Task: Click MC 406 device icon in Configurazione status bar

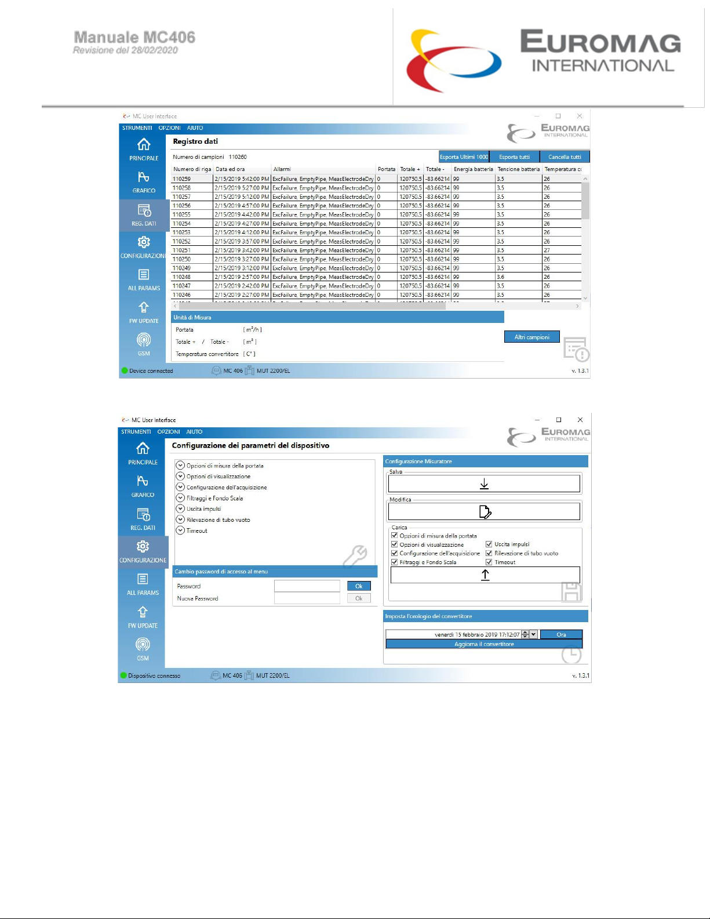Action: pos(215,675)
